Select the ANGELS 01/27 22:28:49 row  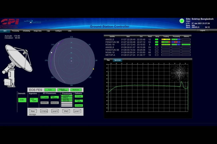(148, 39)
